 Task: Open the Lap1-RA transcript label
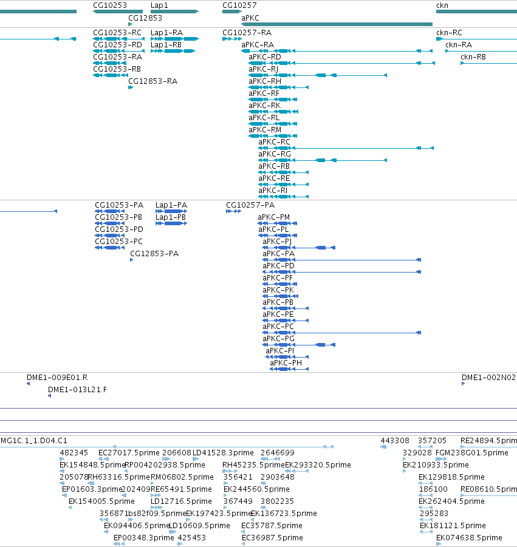pos(167,32)
